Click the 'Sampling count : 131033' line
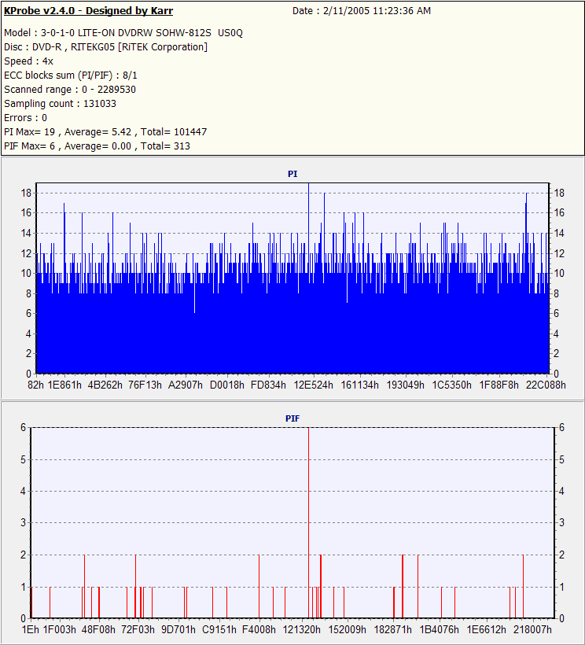 [x=60, y=104]
